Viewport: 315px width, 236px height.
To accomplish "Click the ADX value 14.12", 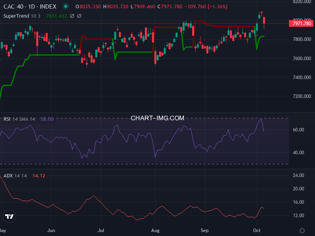I will point(39,175).
